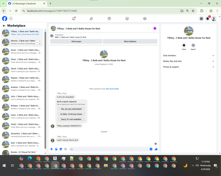The height and width of the screenshot is (176, 221).
Task: Expand Chat members section
Action: (x=188, y=55)
